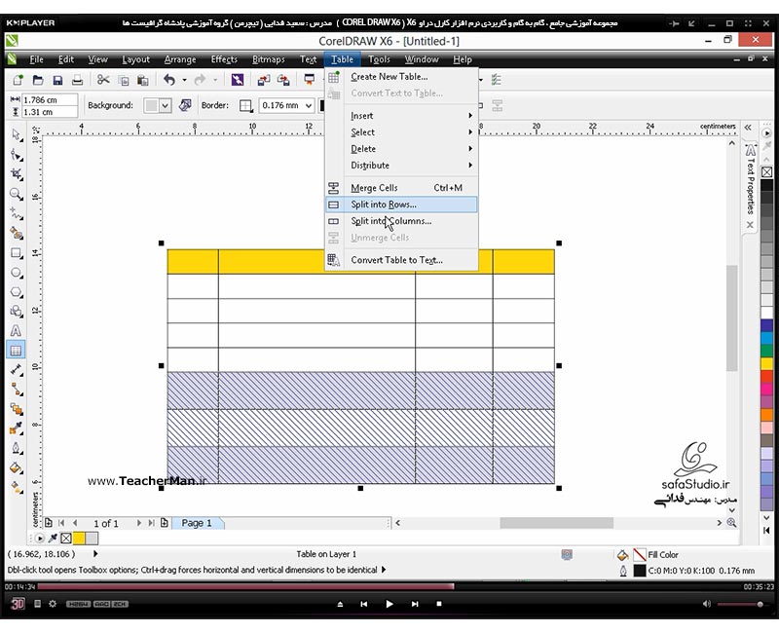Expand the Distribute submenu
Viewport: 779px width, 633px height.
pyautogui.click(x=401, y=165)
